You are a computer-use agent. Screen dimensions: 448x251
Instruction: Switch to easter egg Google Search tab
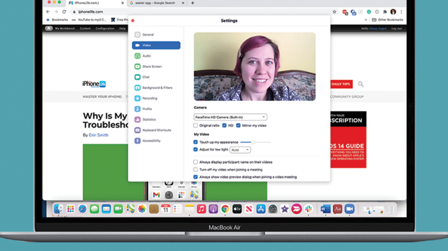pyautogui.click(x=155, y=3)
